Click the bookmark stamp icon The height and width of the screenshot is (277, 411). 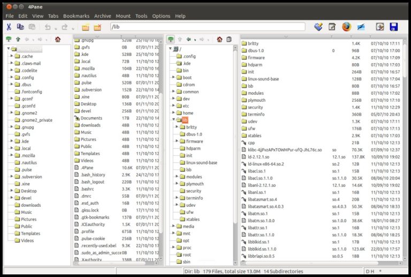pyautogui.click(x=318, y=27)
